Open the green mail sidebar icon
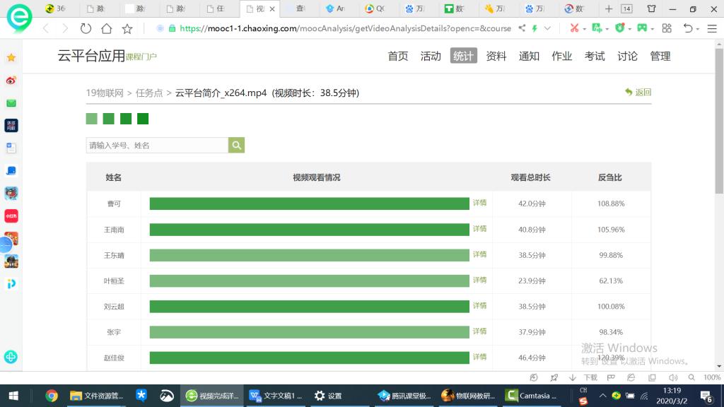The width and height of the screenshot is (724, 407). 11,103
